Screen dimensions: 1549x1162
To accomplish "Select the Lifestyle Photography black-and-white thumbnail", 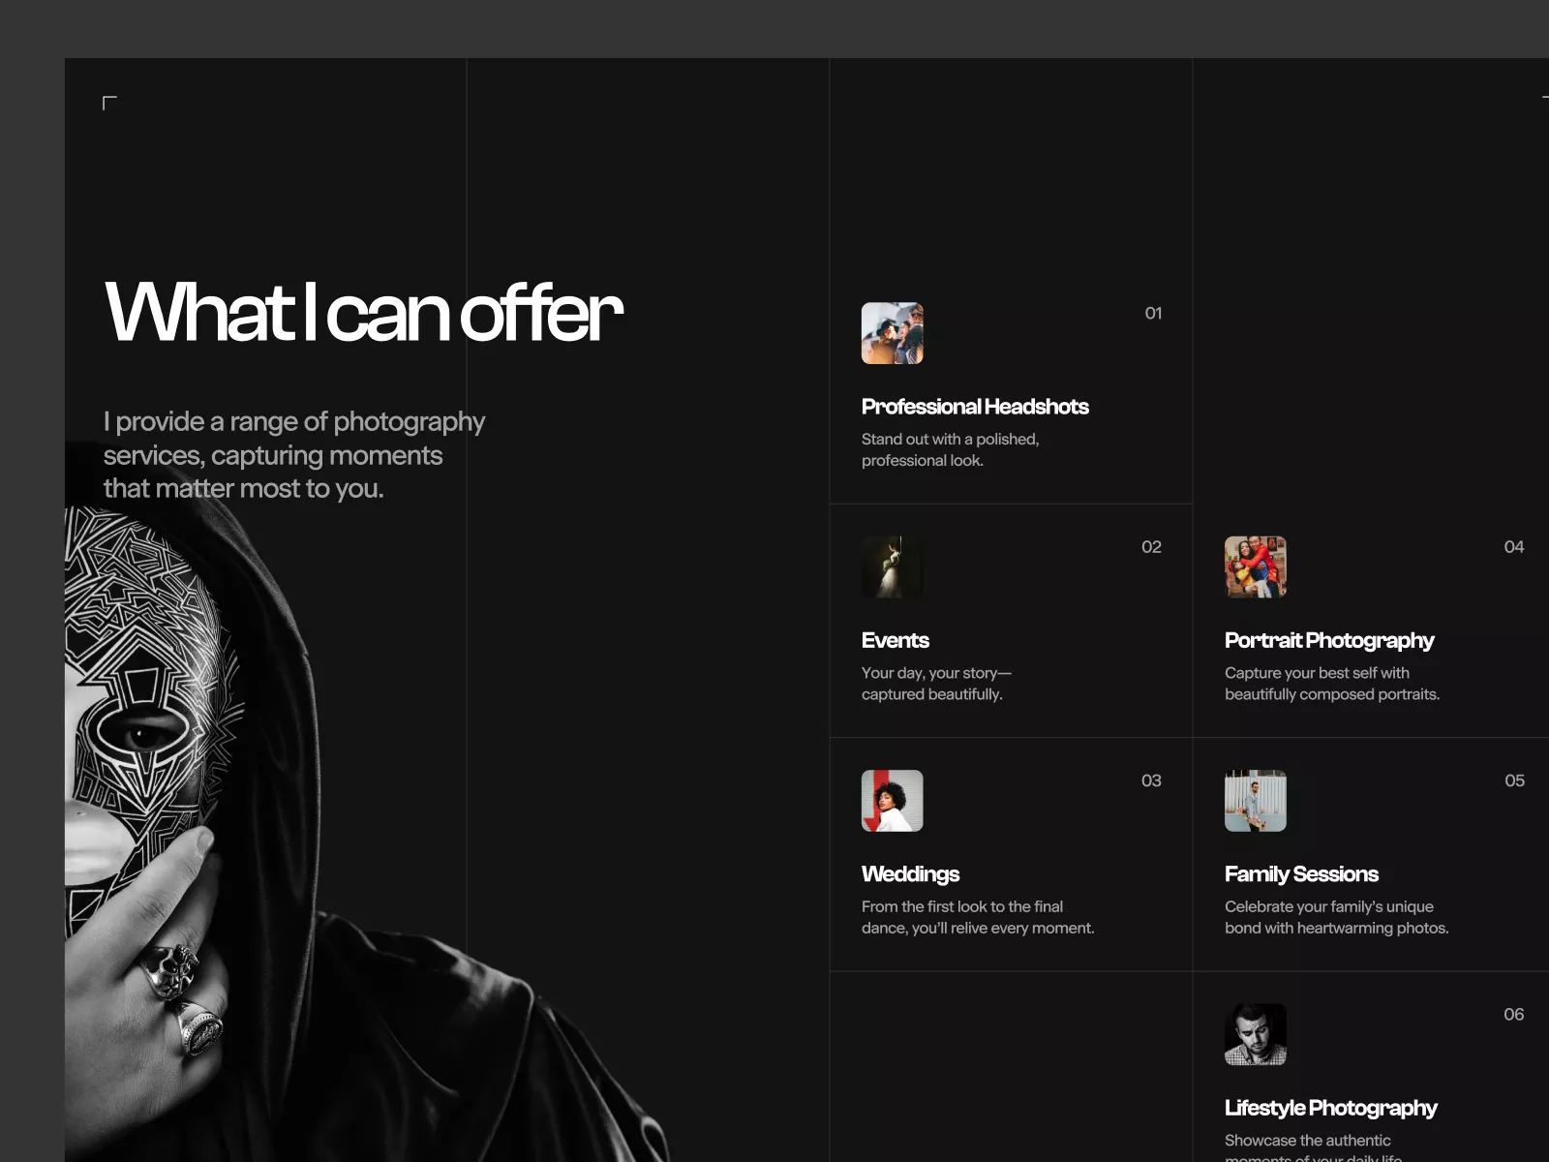I will coord(1255,1034).
